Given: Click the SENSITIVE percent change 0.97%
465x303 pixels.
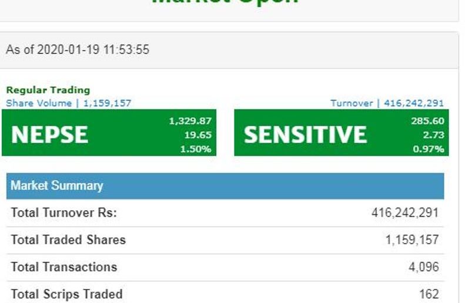Looking at the screenshot, I should pos(429,149).
